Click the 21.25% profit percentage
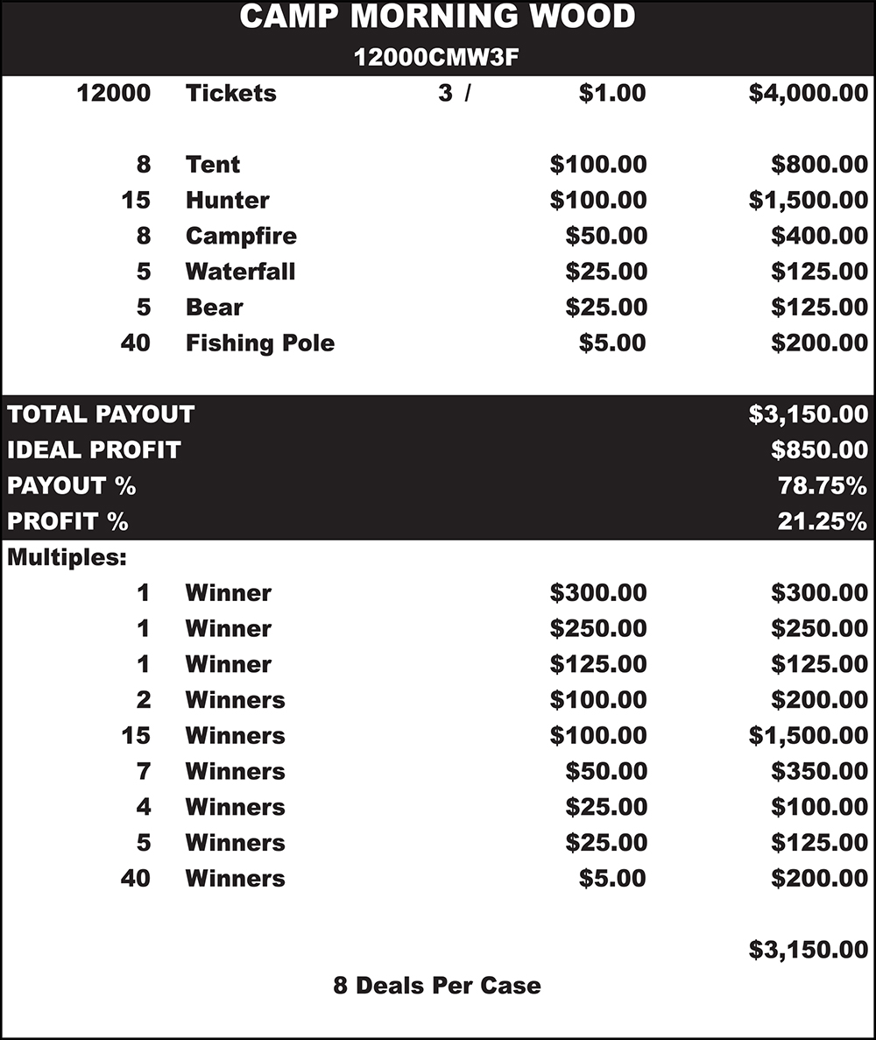Image resolution: width=876 pixels, height=1040 pixels. pyautogui.click(x=823, y=521)
